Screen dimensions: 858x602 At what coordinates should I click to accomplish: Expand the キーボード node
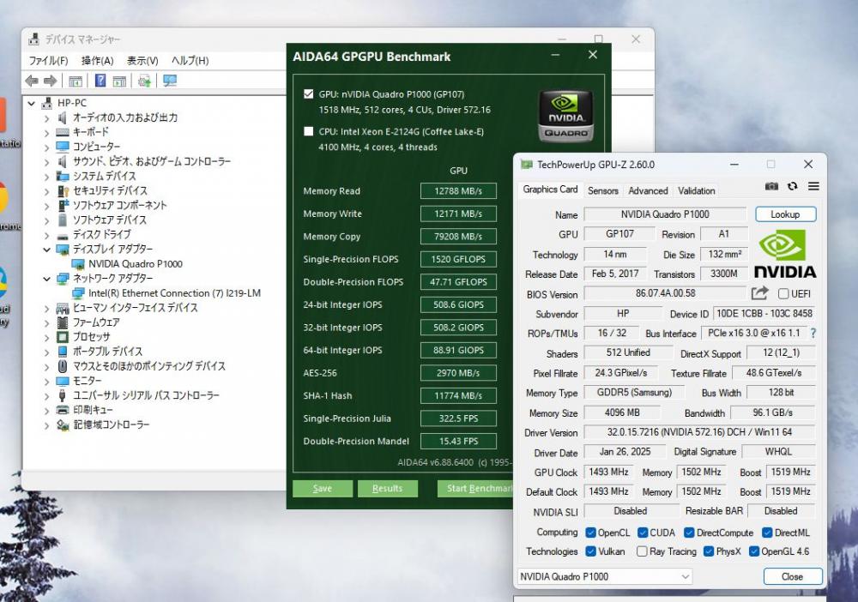[x=46, y=132]
